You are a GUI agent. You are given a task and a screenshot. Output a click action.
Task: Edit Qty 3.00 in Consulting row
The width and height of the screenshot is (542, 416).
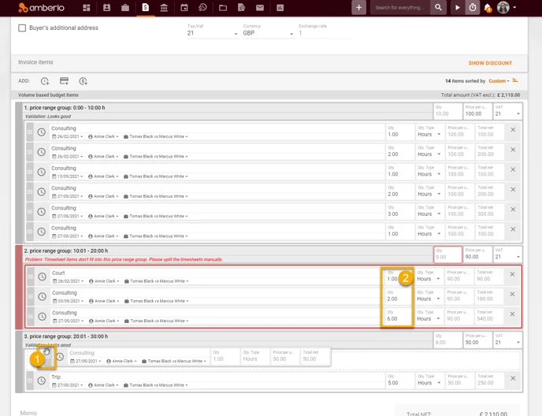pos(399,211)
